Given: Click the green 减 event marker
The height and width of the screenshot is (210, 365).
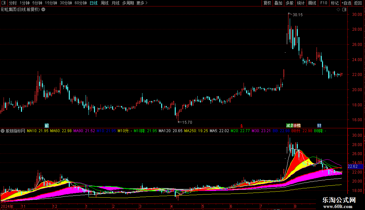Looking at the screenshot, I should coord(288,126).
